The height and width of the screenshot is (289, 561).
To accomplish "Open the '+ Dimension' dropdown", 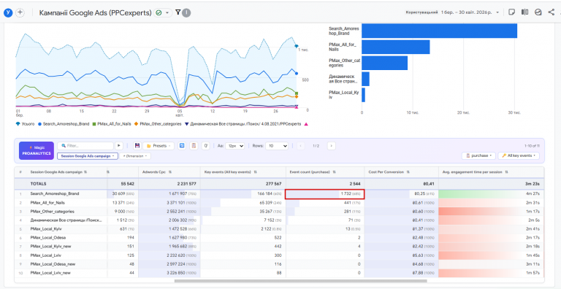I will click(x=135, y=156).
